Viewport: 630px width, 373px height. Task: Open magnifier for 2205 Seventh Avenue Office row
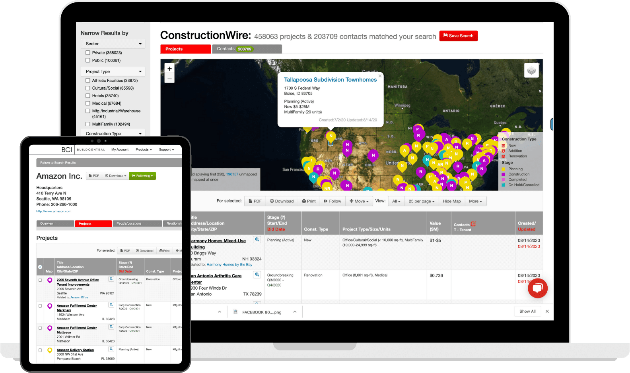click(111, 279)
